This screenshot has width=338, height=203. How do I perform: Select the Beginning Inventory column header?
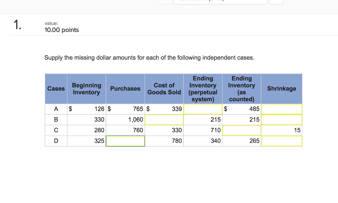86,89
